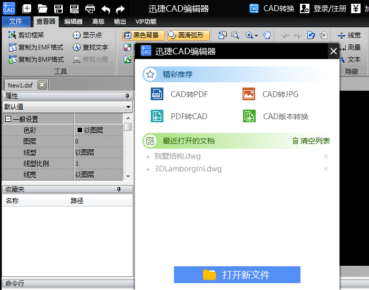Click the previous view left arrow
369x290 pixels.
[286, 35]
